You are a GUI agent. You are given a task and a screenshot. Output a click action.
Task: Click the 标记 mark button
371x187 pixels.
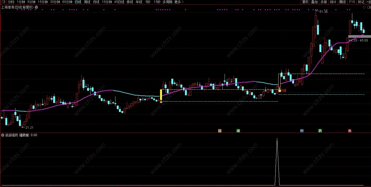361,2
